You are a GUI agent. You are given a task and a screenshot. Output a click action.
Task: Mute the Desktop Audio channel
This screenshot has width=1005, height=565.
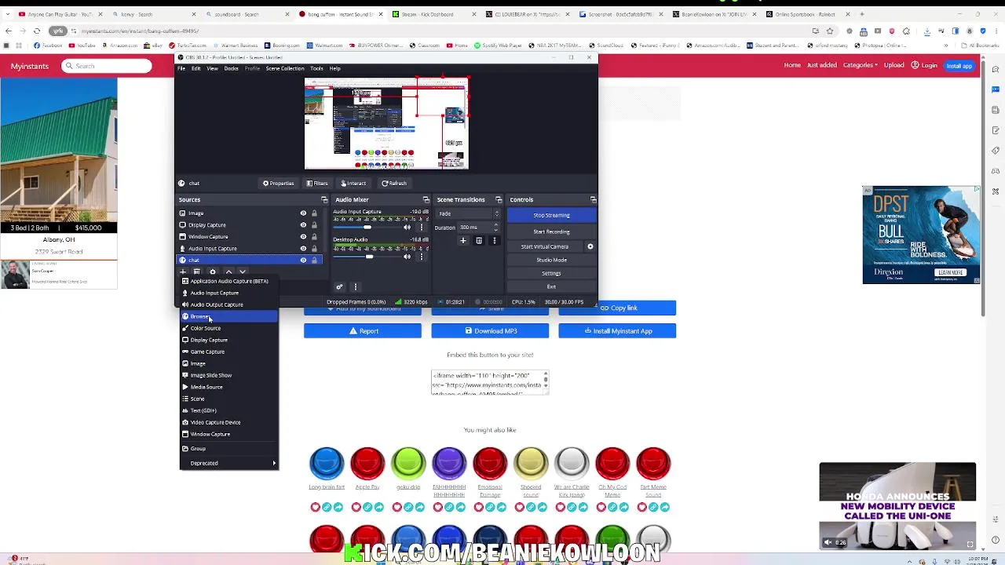[x=407, y=257]
